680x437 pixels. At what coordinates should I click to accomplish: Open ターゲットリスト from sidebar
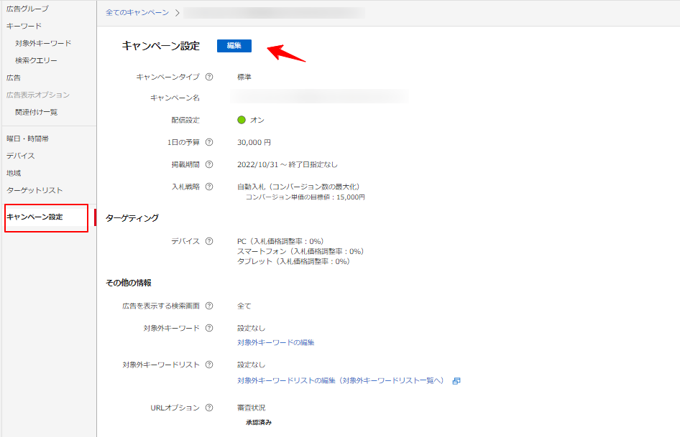35,190
